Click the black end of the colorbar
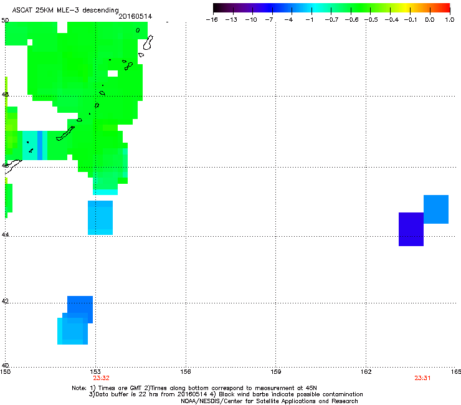Screen dimensions: 461x405 (217, 8)
